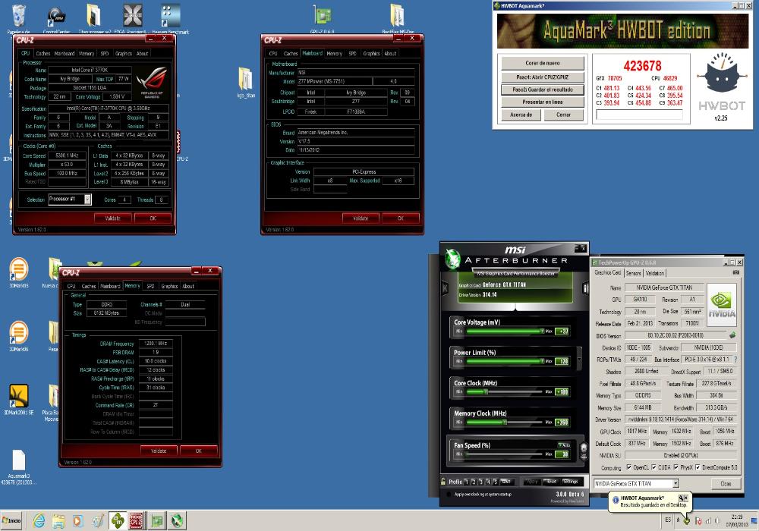The width and height of the screenshot is (759, 531).
Task: Toggle the OpenCL checkbox in GPU-Z
Action: click(x=628, y=467)
